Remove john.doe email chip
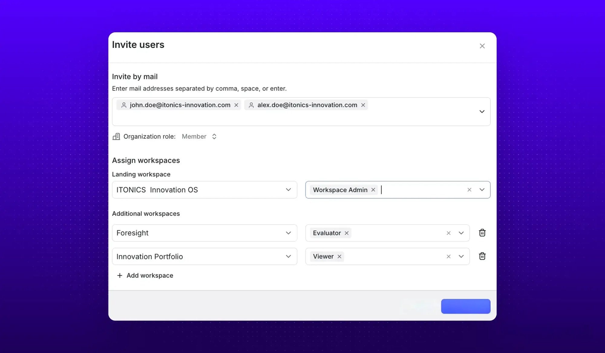This screenshot has height=353, width=605. (x=236, y=105)
